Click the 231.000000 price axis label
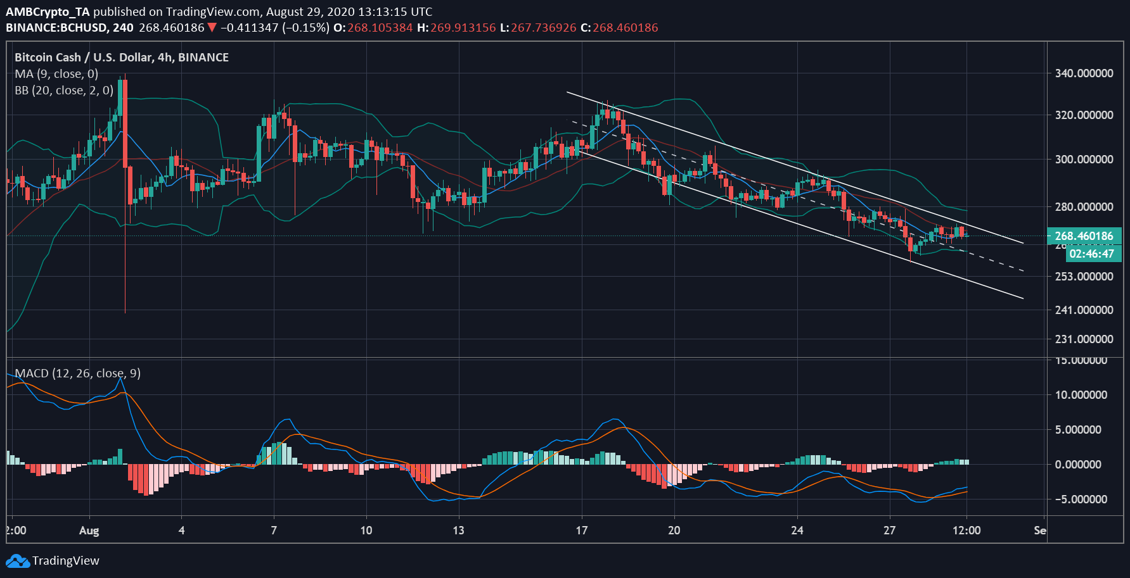Viewport: 1130px width, 578px height. click(1084, 339)
